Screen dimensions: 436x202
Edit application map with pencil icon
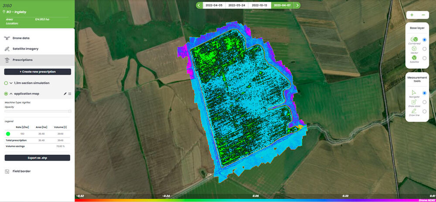coord(65,94)
